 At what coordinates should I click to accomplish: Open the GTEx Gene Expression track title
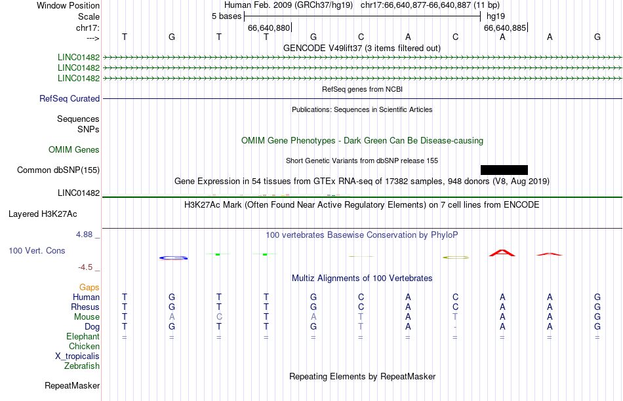point(362,181)
